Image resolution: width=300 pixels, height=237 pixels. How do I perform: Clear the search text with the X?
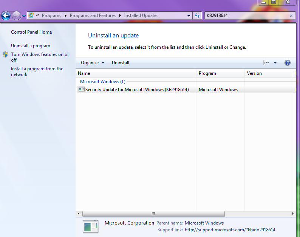point(291,16)
